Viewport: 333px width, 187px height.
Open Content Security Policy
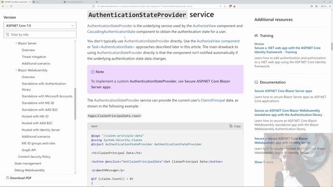[34, 157]
